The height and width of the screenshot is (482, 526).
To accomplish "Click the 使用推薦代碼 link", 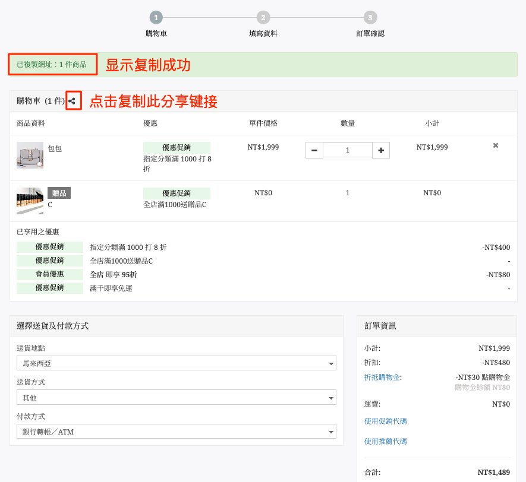I will [x=386, y=441].
